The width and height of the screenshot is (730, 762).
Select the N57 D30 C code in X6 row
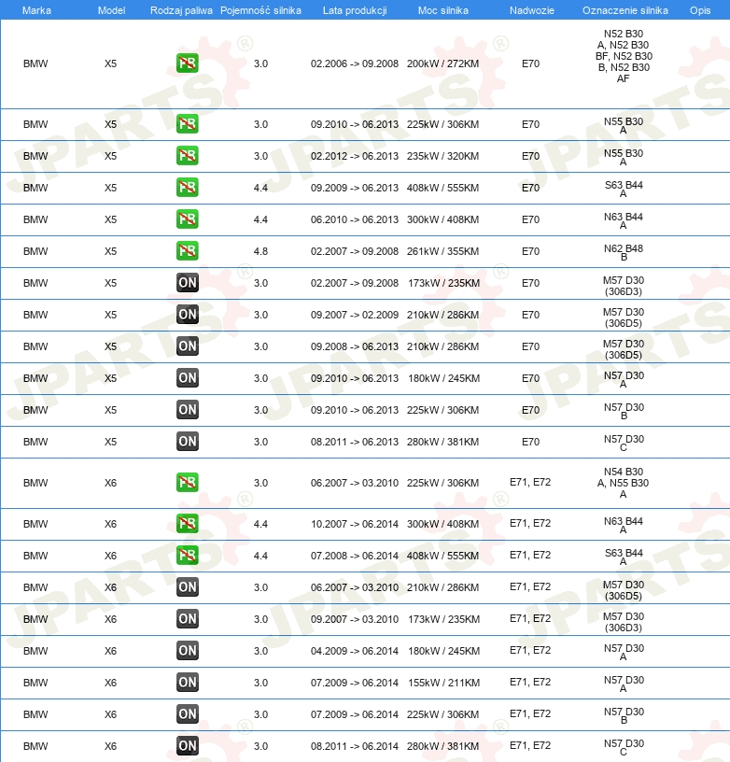tap(624, 747)
